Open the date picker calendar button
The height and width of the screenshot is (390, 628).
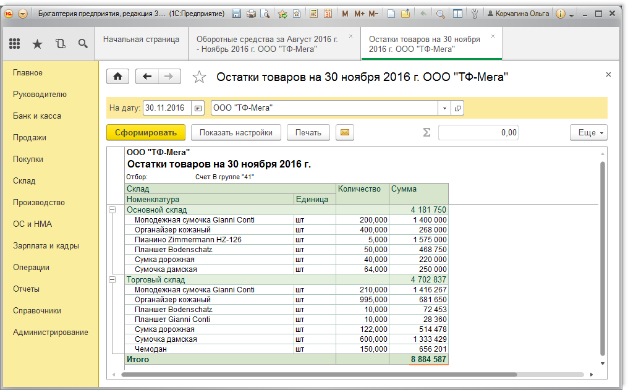(x=198, y=108)
